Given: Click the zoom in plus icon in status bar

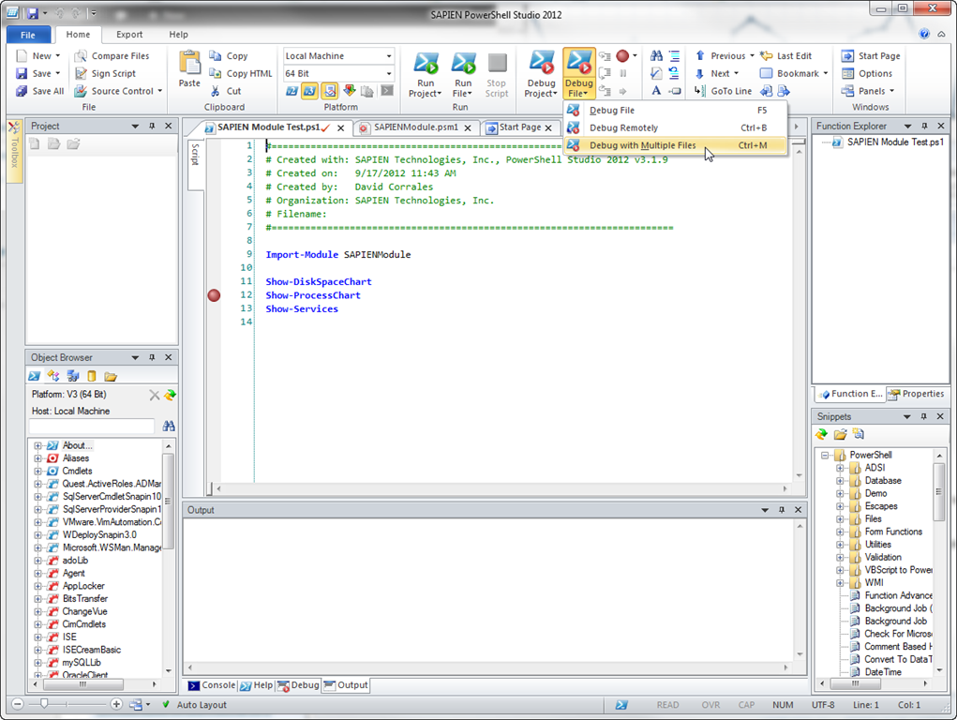Looking at the screenshot, I should [x=116, y=704].
